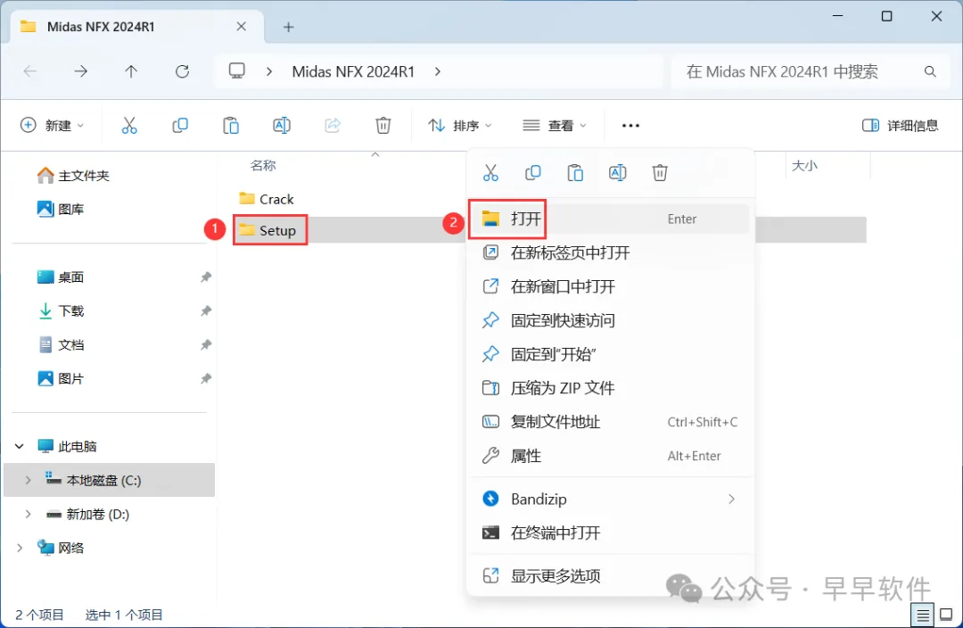Select the Crack folder
The width and height of the screenshot is (963, 628).
coord(267,199)
